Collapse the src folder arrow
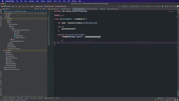Viewport: 179px width, 101px height. [x=6, y=22]
